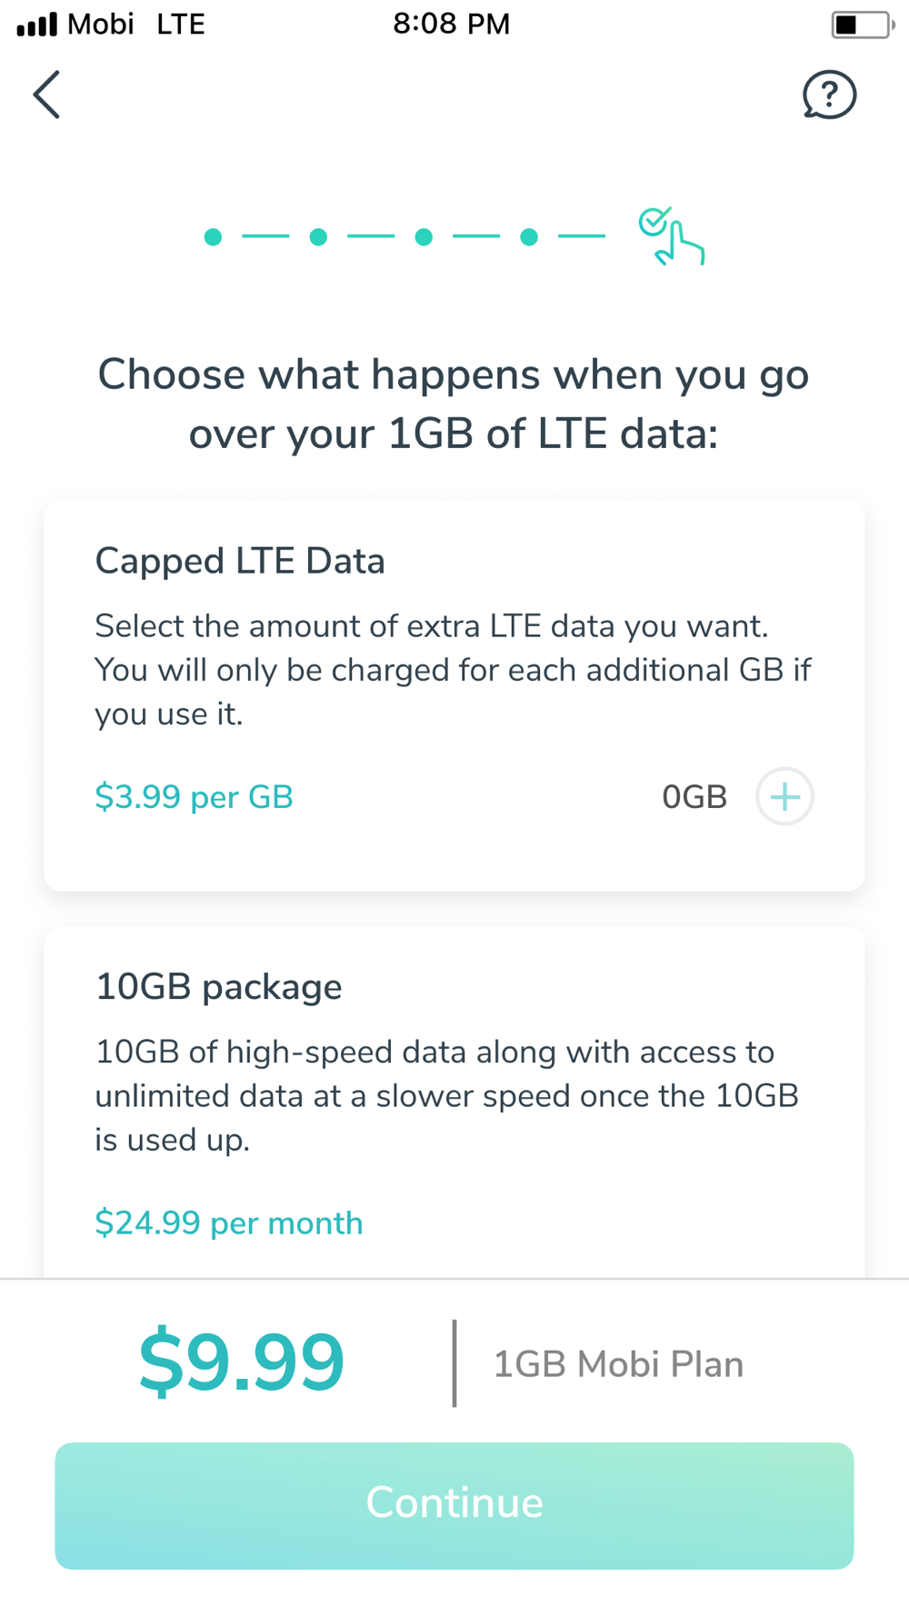Tap the plus icon to add extra GB
The height and width of the screenshot is (1616, 909).
(x=784, y=796)
